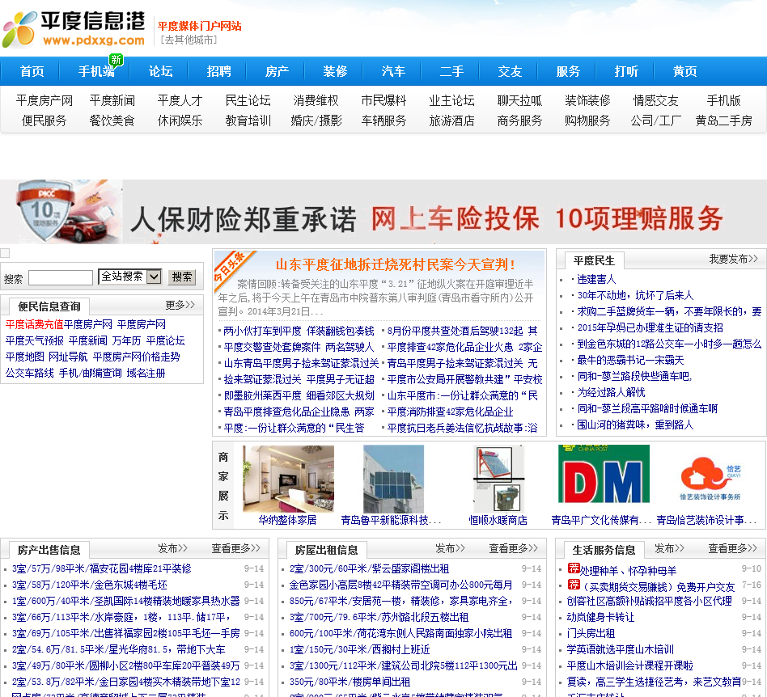
Task: Click 发布>> in 房屋出租信息 header
Action: 450,548
